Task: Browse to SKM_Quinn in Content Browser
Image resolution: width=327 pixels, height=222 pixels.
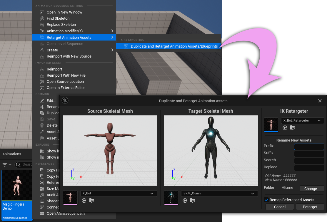Action: coord(193,201)
